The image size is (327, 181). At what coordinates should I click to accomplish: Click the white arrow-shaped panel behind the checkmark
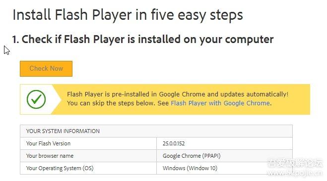click(41, 99)
